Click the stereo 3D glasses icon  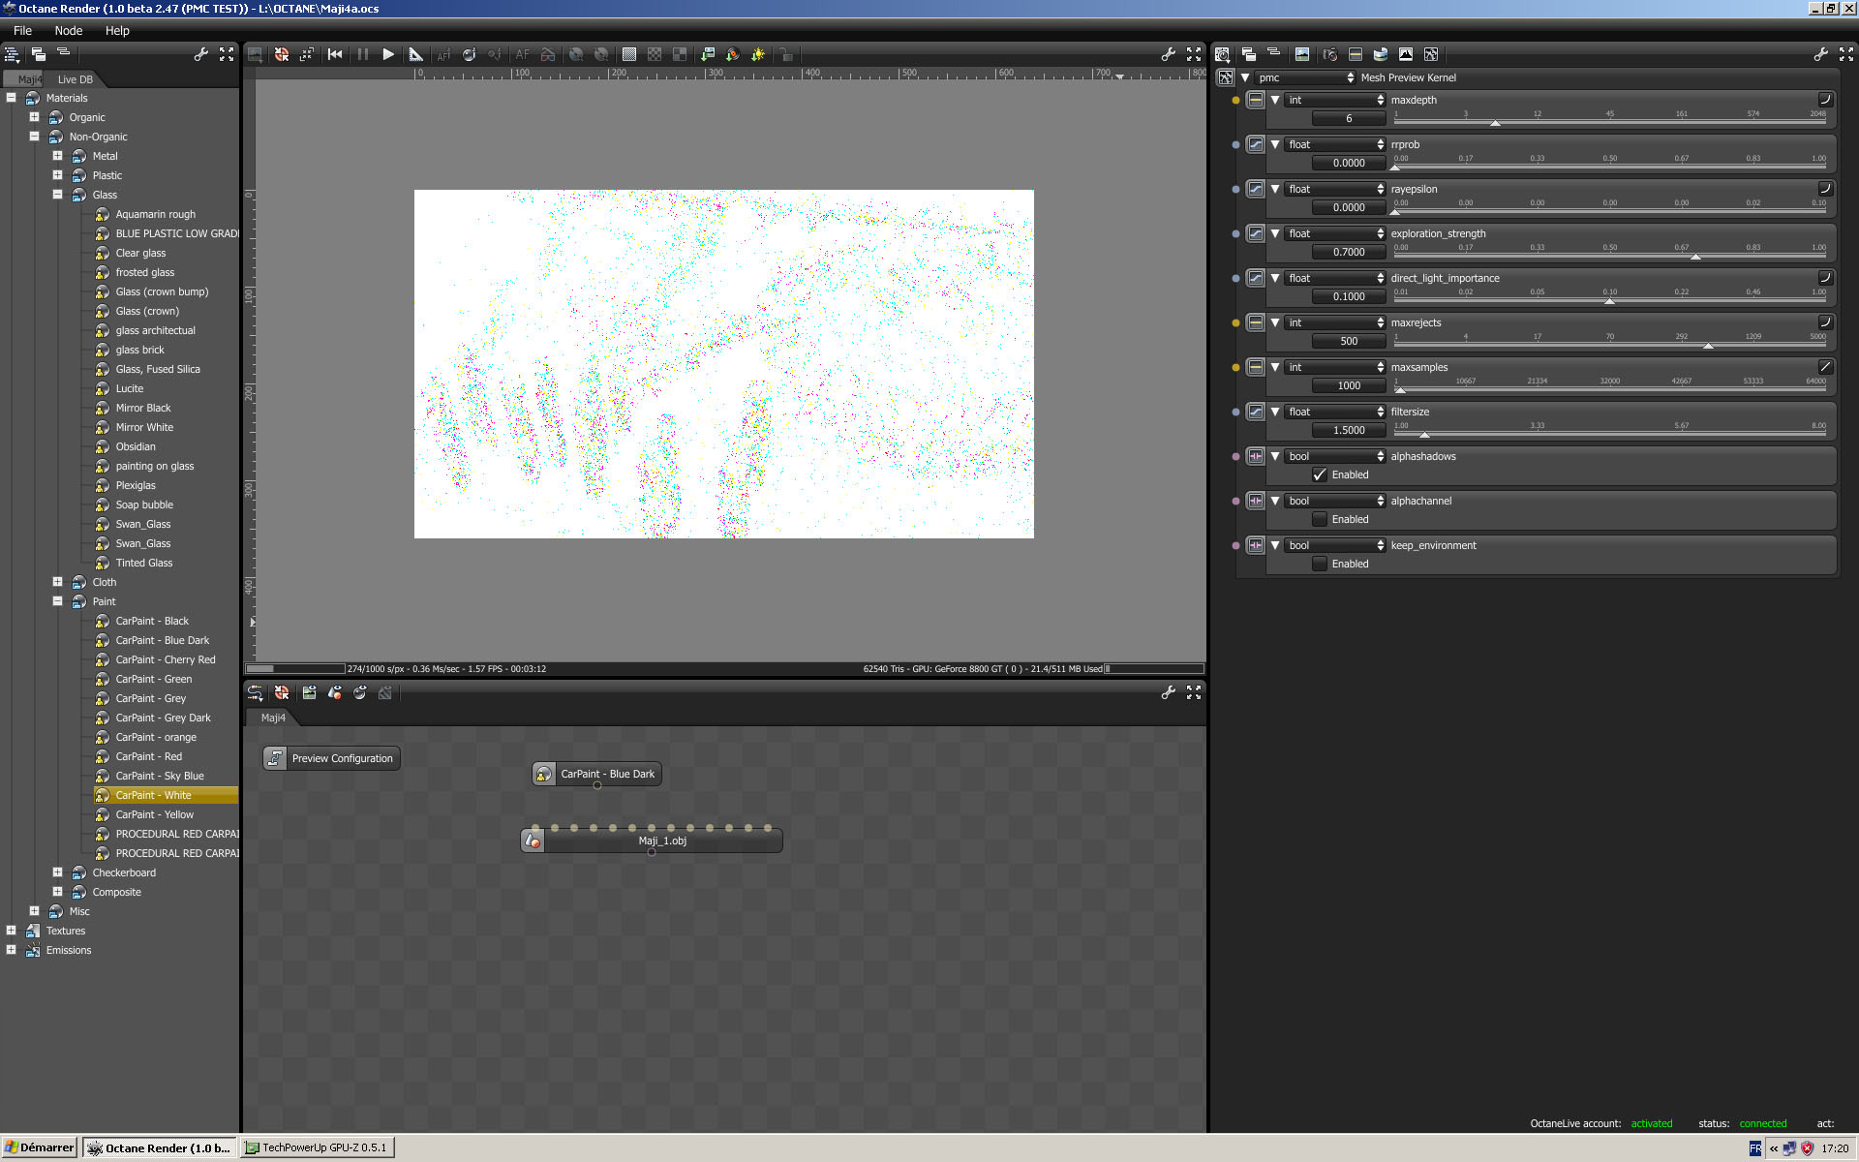548,54
